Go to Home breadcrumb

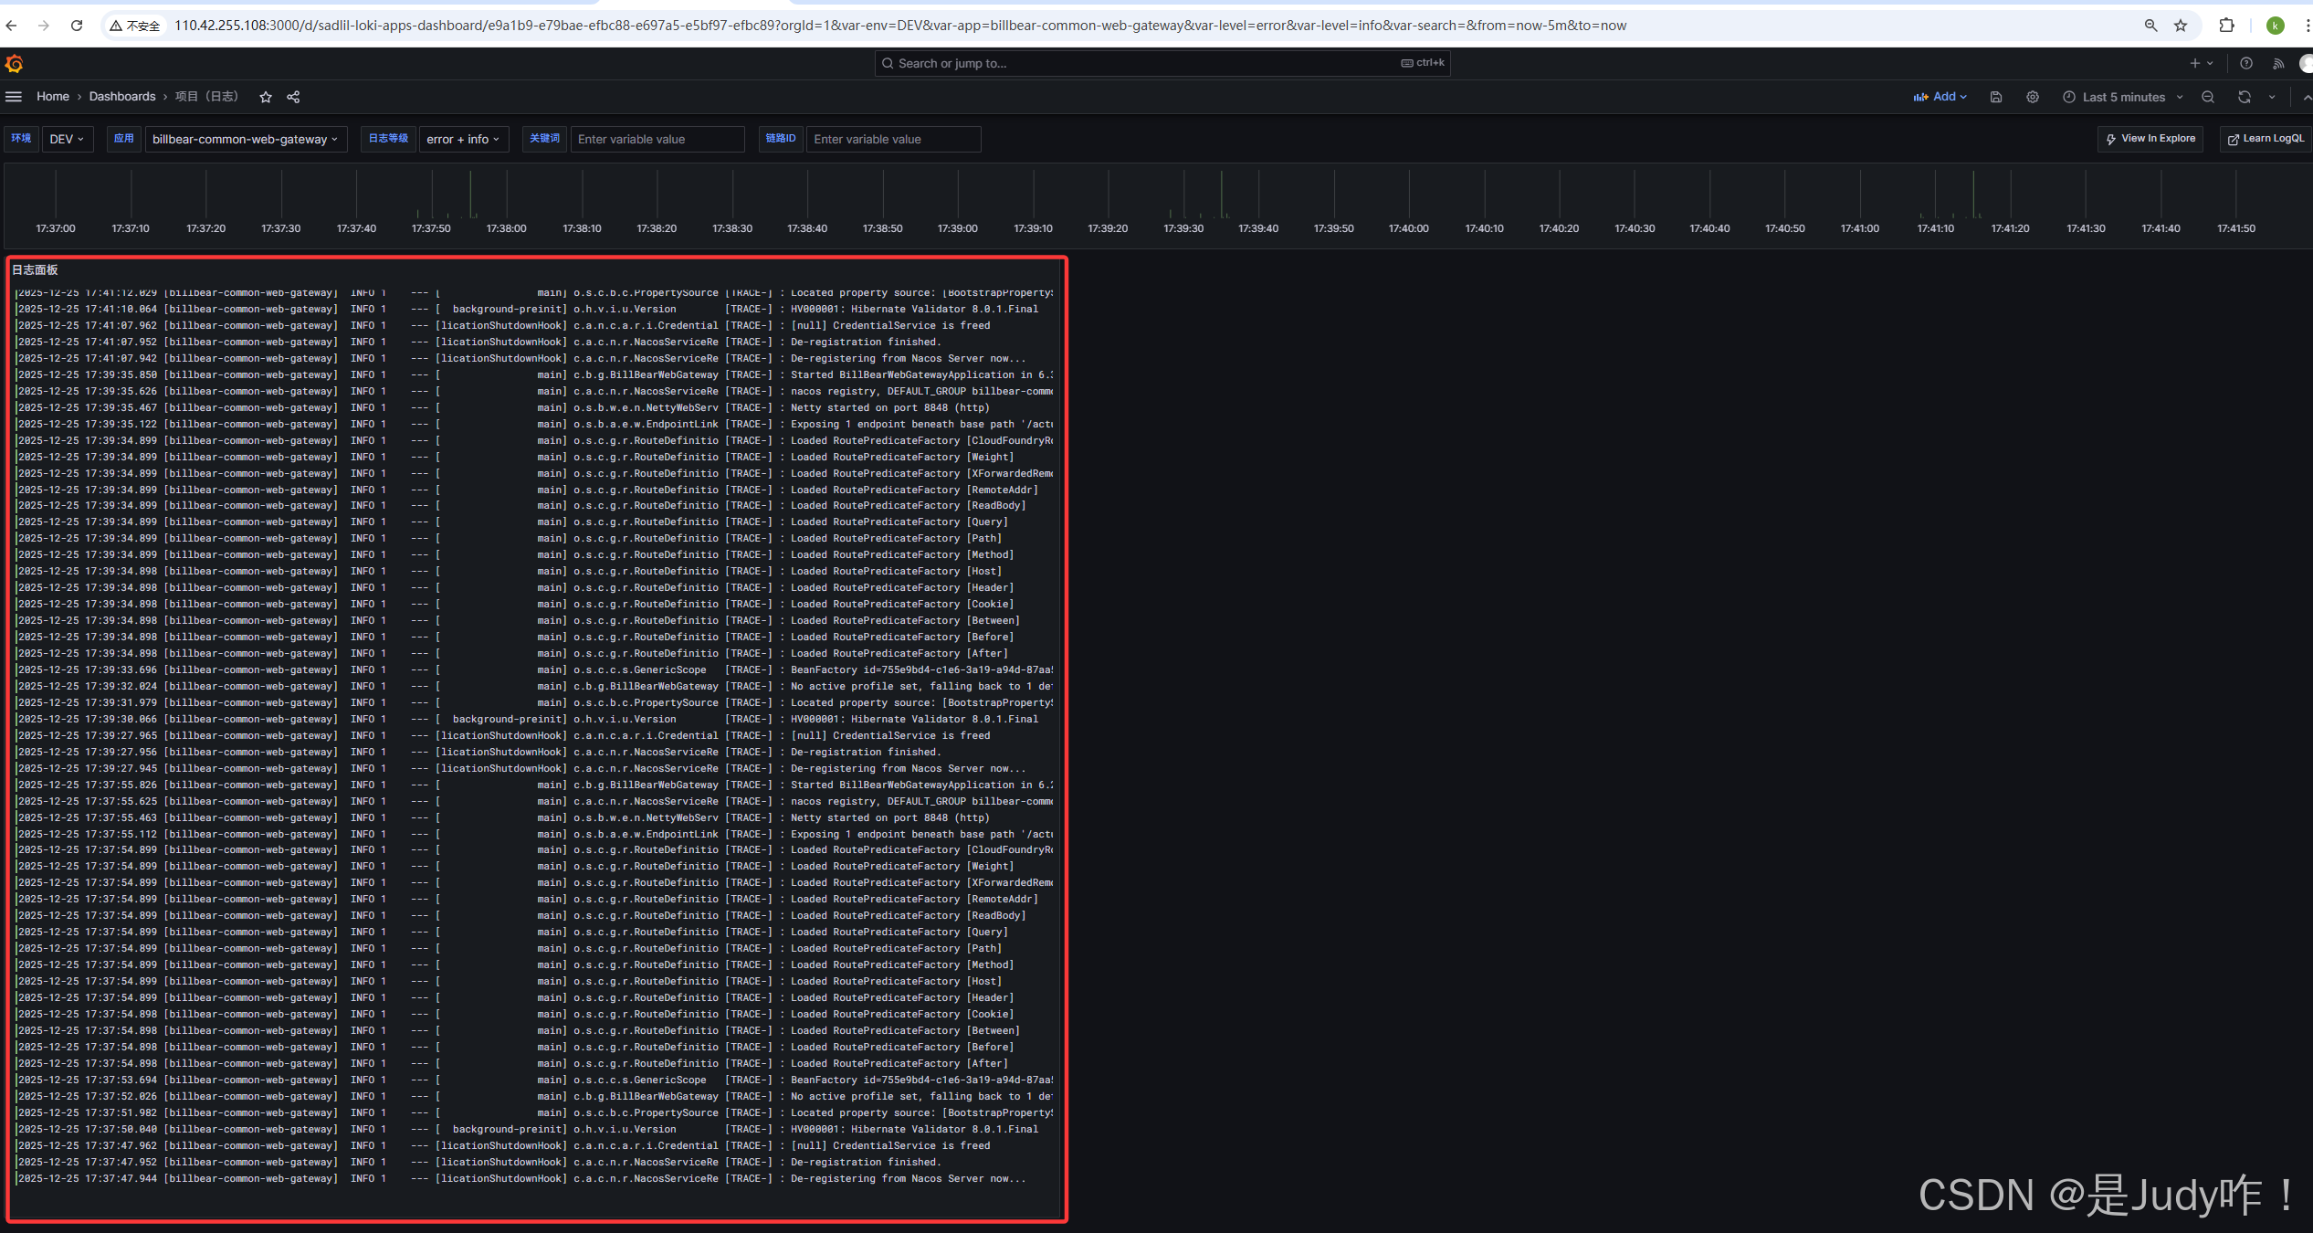tap(53, 97)
